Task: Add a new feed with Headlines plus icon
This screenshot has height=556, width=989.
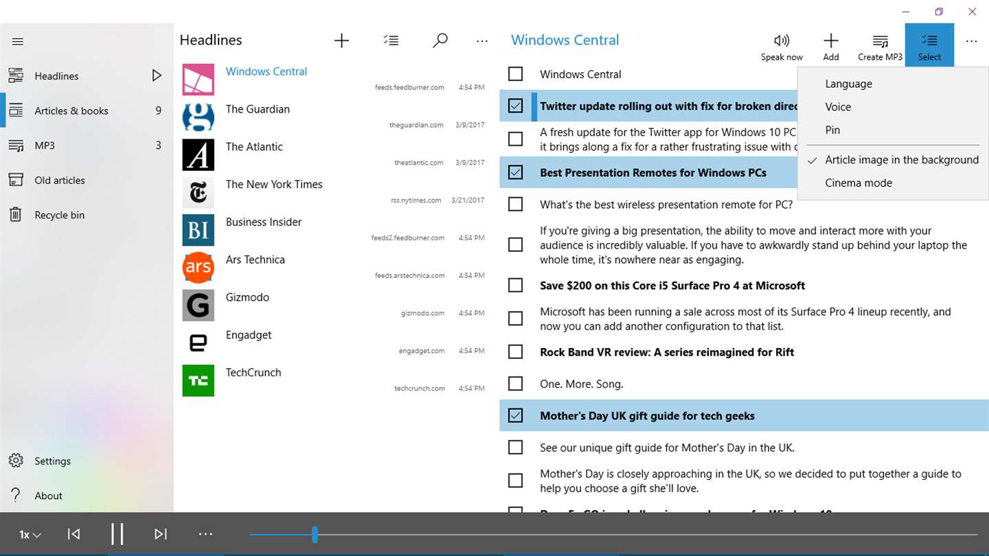Action: [341, 40]
